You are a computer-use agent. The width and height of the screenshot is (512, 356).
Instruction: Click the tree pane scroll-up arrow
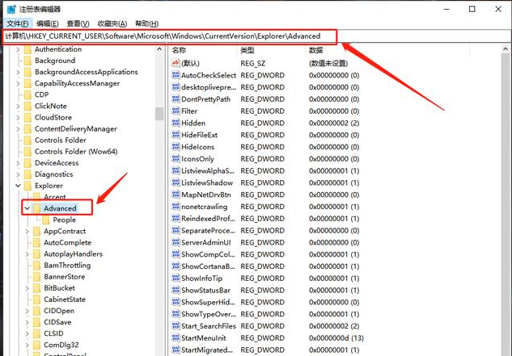click(159, 49)
